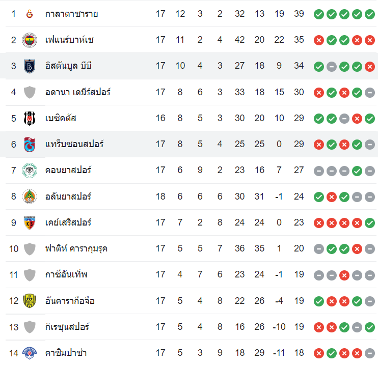Click the Fenerbahçe crest beside เฟแนร์บาห์เช
This screenshot has width=378, height=365.
(30, 40)
